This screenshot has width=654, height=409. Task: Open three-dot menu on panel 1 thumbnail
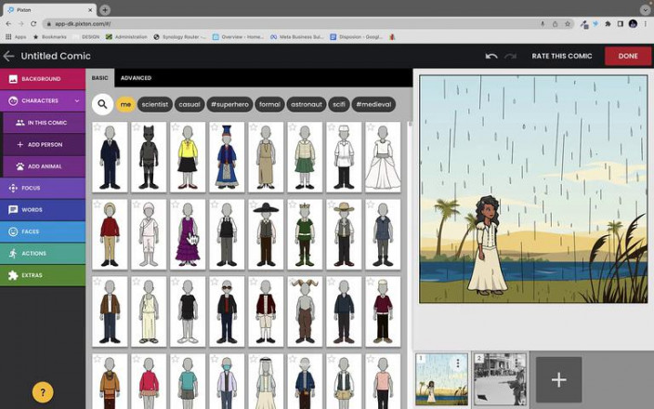[x=458, y=363]
